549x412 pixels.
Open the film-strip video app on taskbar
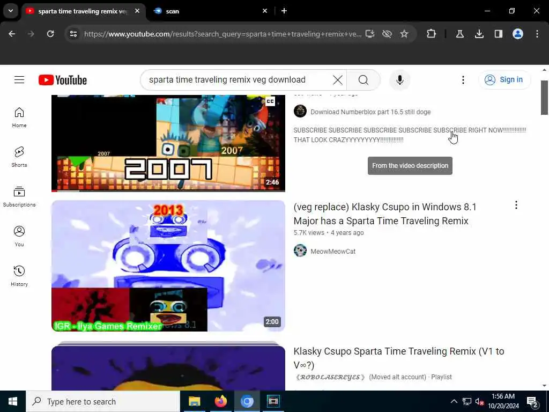pos(273,401)
